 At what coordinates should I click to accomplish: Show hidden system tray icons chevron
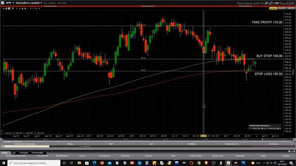pyautogui.click(x=264, y=163)
